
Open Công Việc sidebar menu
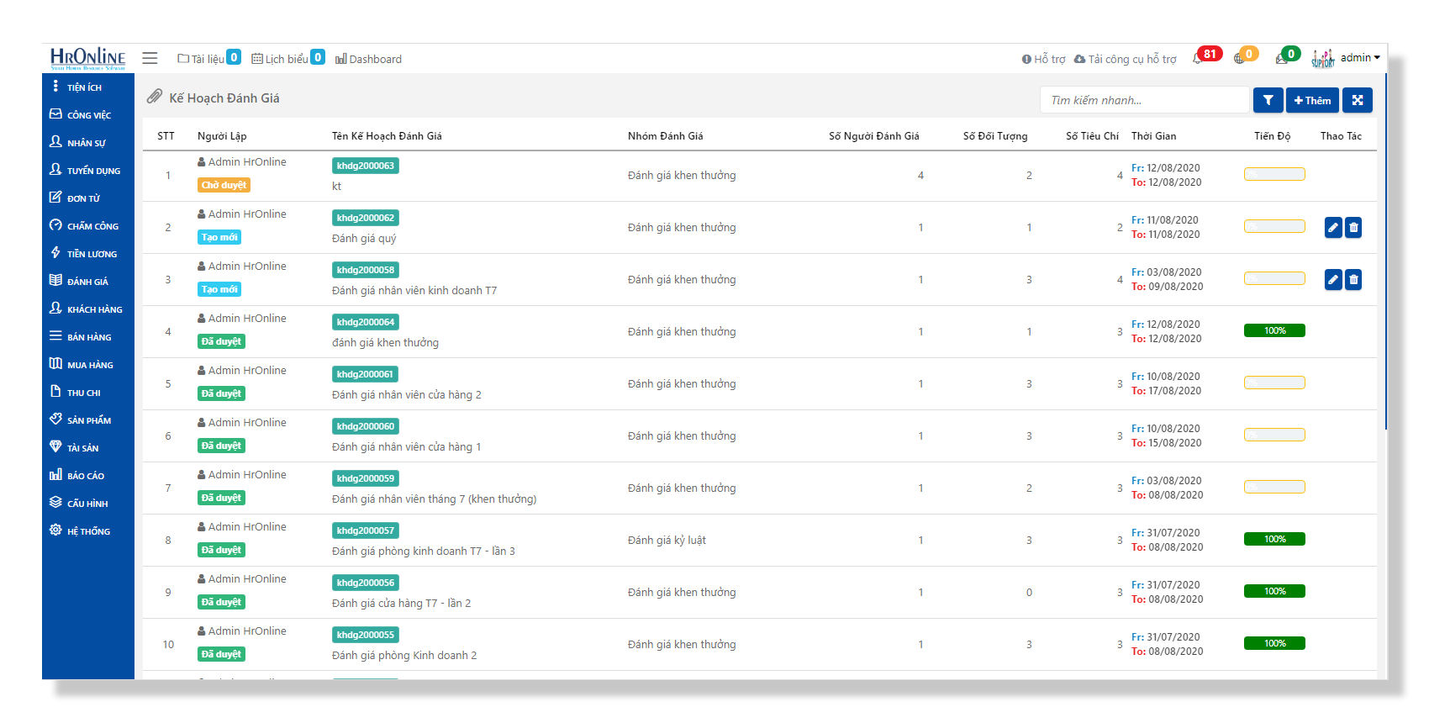[87, 114]
